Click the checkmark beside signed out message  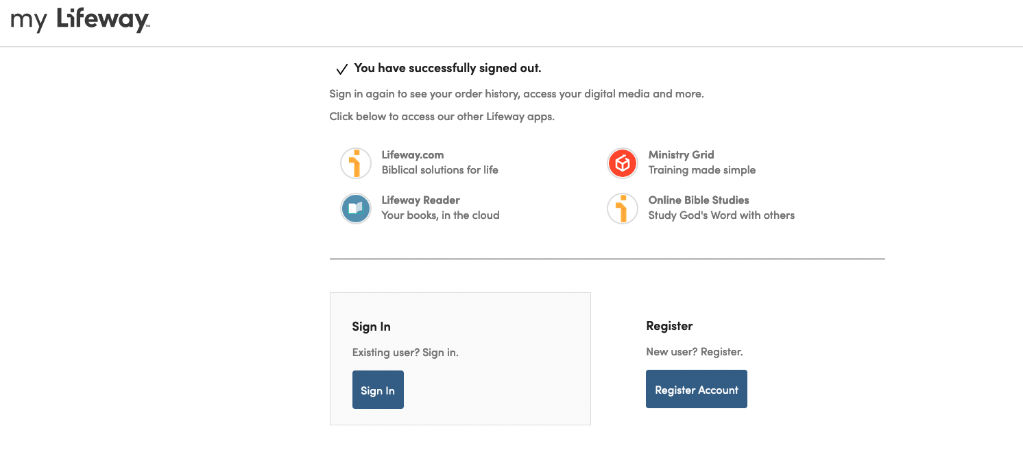tap(341, 69)
